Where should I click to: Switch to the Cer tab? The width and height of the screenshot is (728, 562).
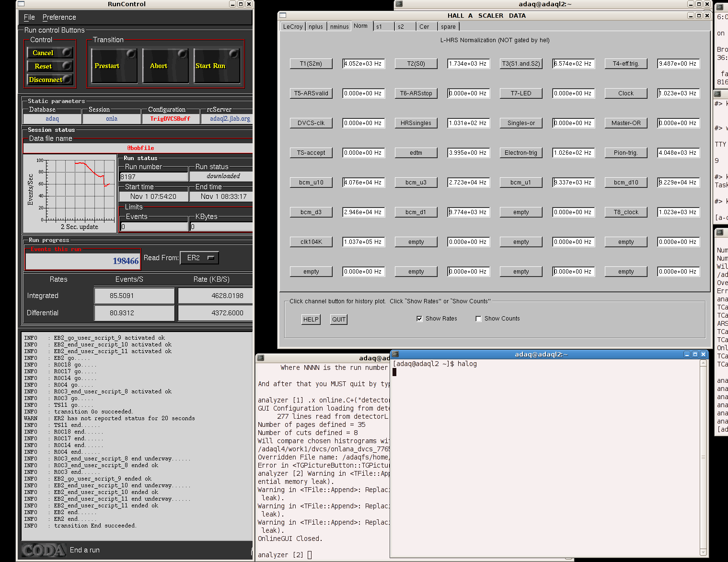pyautogui.click(x=427, y=27)
